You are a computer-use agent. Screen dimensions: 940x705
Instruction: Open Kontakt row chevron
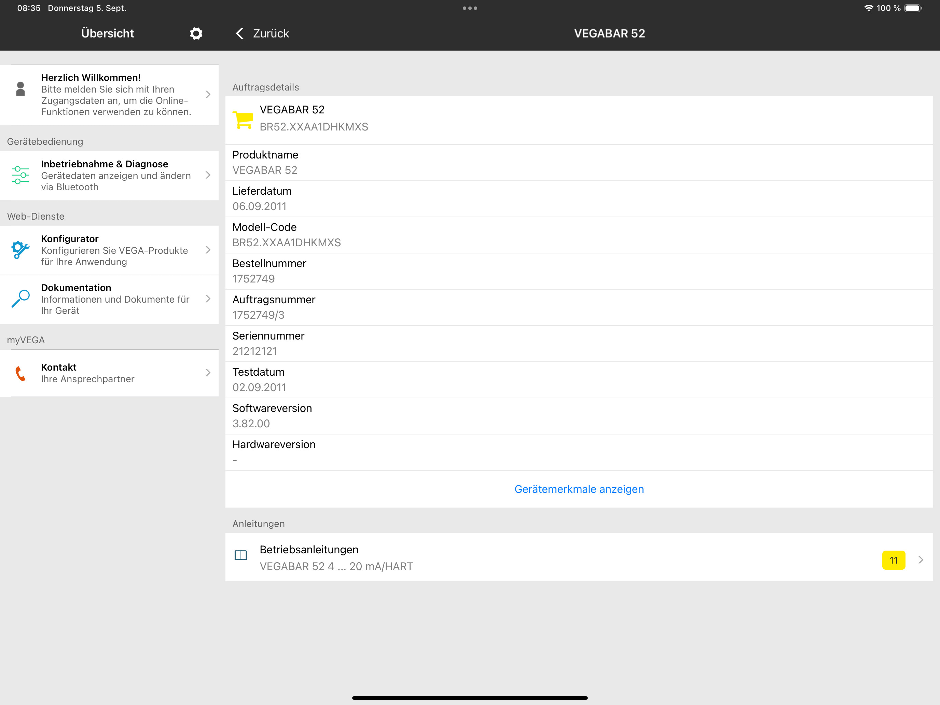pyautogui.click(x=208, y=373)
